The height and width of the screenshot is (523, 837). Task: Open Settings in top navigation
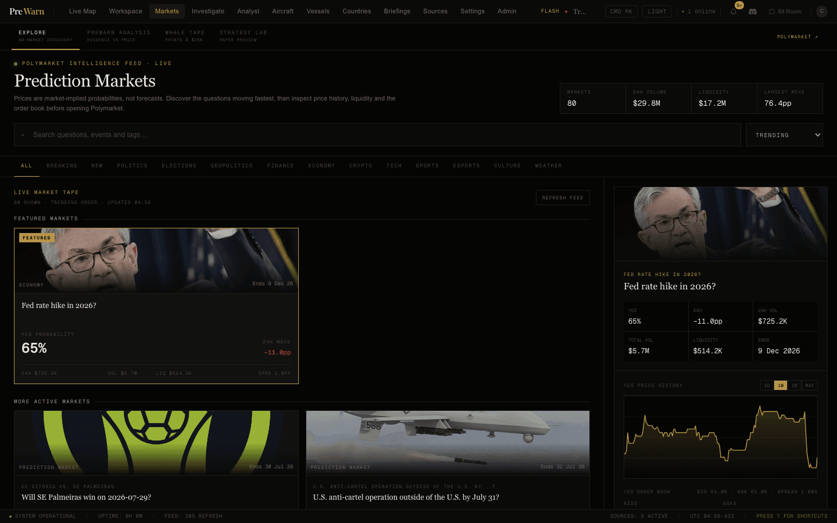click(x=473, y=11)
